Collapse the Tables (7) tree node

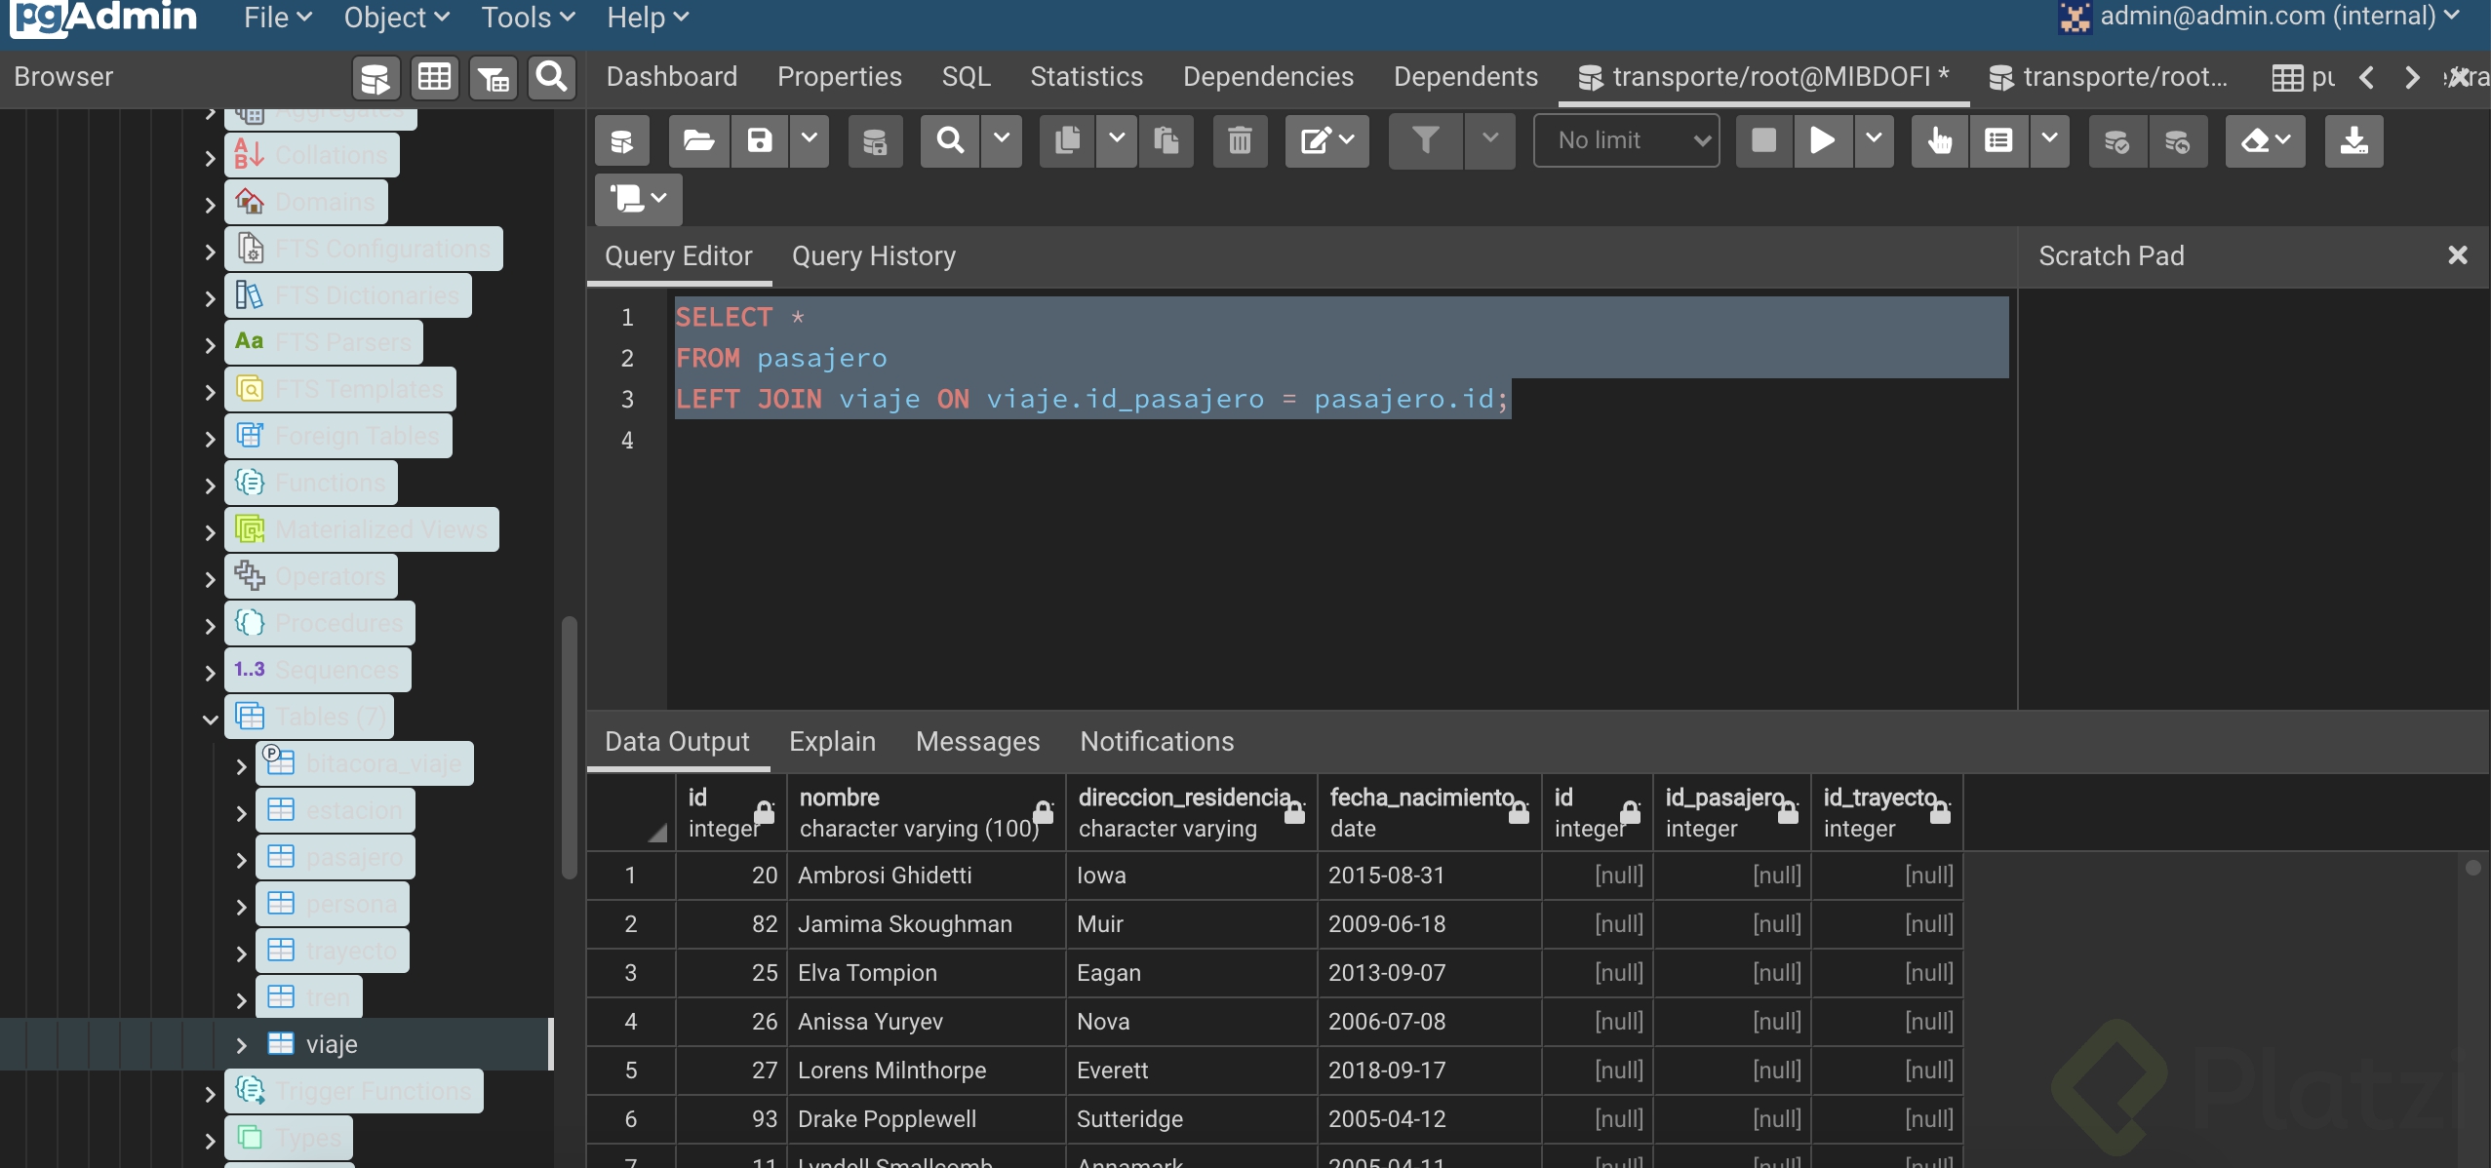tap(210, 719)
